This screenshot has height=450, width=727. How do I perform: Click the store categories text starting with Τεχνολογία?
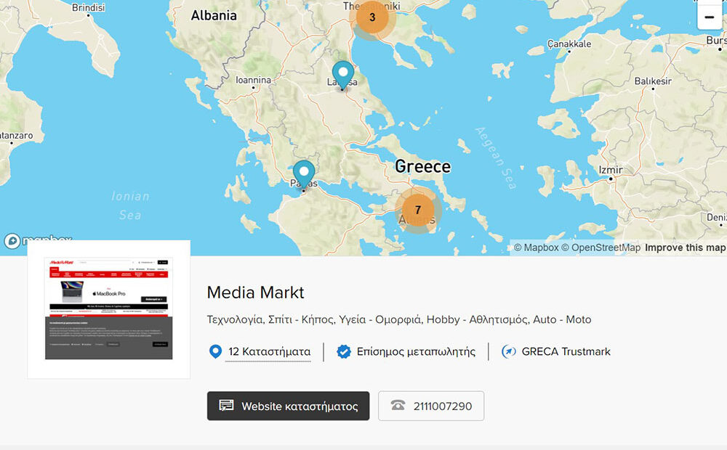(398, 319)
